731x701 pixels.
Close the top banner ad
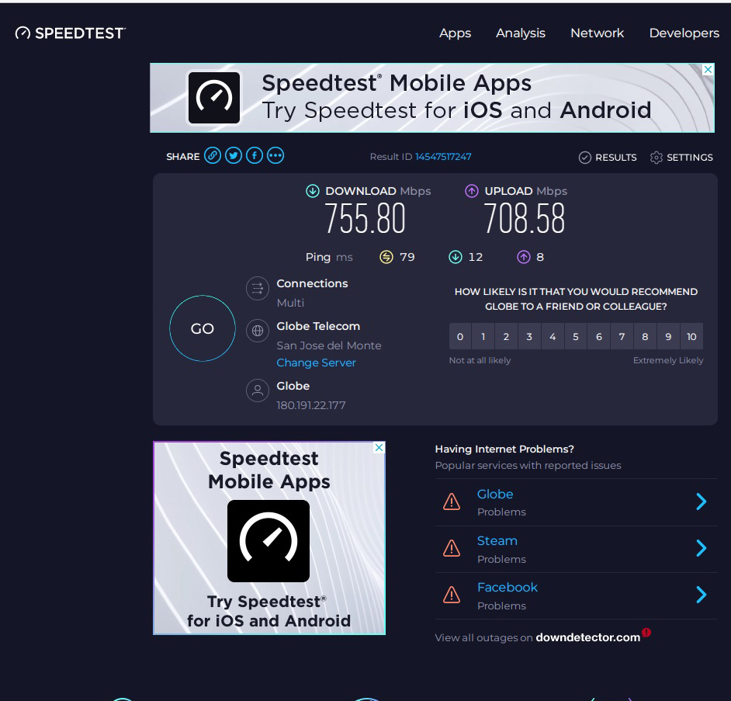point(708,70)
